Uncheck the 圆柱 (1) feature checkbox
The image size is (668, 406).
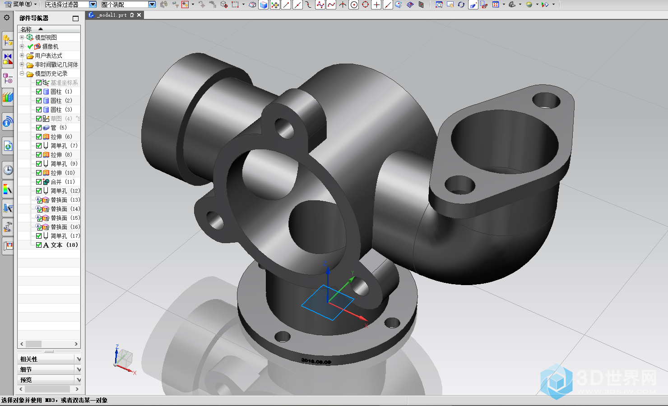[x=39, y=92]
